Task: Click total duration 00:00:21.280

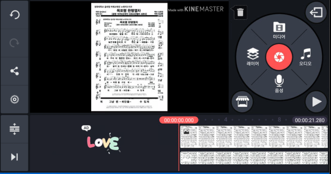Action: coord(310,120)
